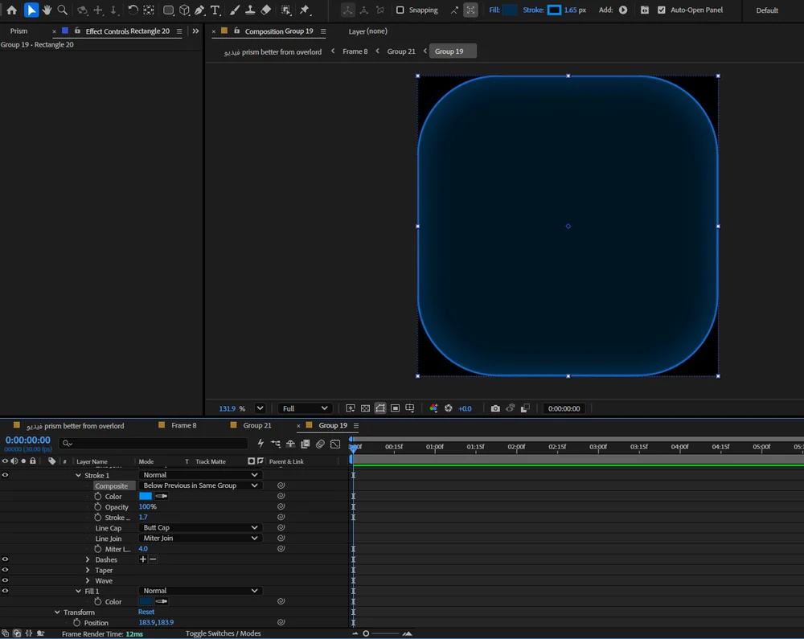Viewport: 804px width, 639px height.
Task: Open the channel and color management icon
Action: click(x=434, y=408)
